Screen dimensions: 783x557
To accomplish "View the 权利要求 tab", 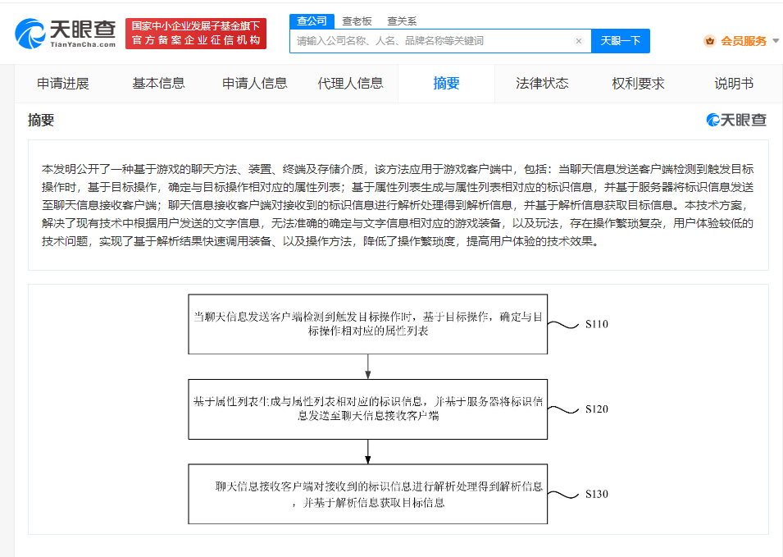I will (638, 84).
